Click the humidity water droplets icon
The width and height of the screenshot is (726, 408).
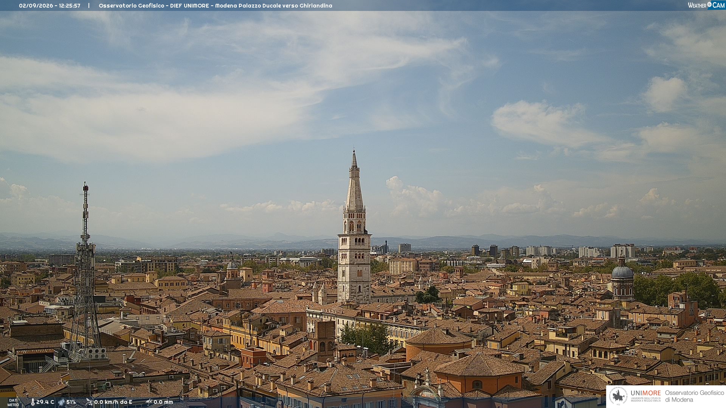(x=62, y=402)
